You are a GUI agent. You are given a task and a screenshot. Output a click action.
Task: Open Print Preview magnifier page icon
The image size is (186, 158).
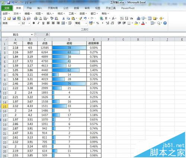pyautogui.click(x=40, y=19)
